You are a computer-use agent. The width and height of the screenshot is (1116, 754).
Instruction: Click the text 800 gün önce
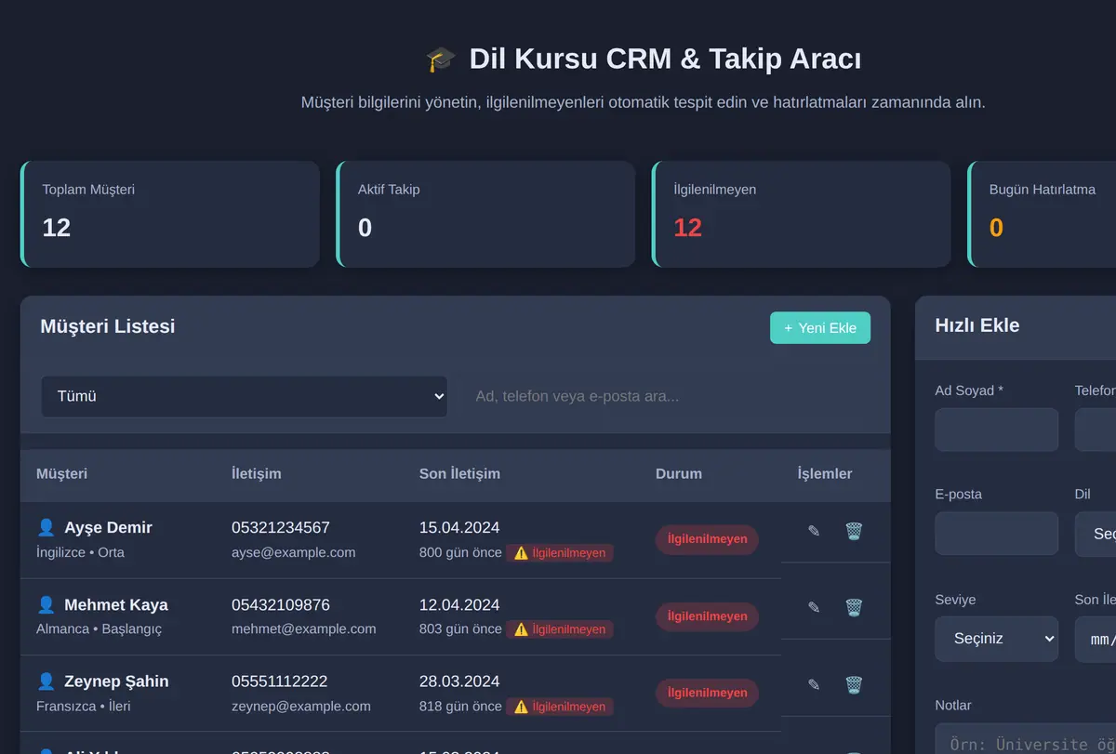pyautogui.click(x=460, y=552)
